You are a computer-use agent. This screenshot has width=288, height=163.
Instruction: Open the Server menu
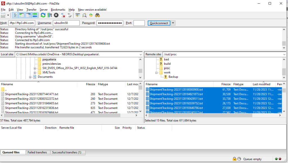click(x=44, y=10)
